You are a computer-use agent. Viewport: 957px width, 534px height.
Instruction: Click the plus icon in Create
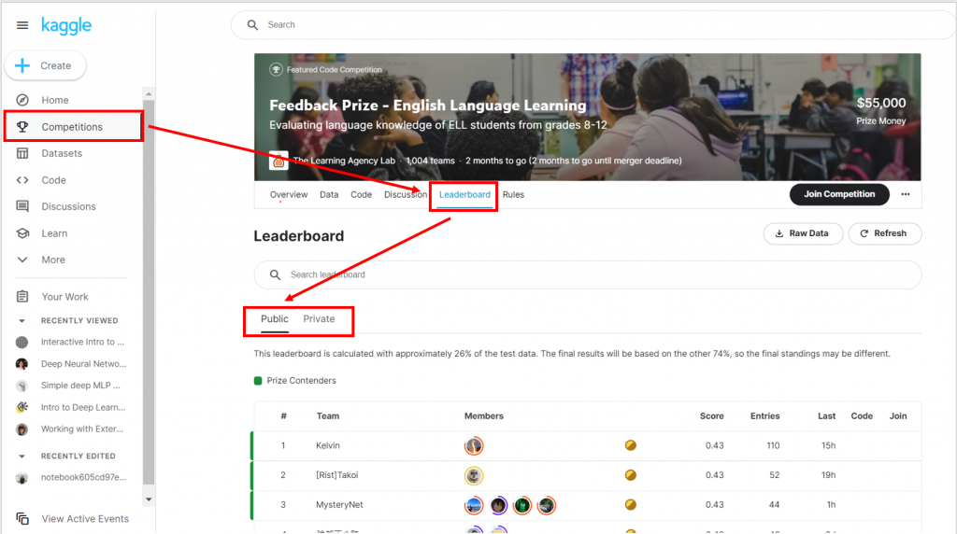tap(22, 65)
